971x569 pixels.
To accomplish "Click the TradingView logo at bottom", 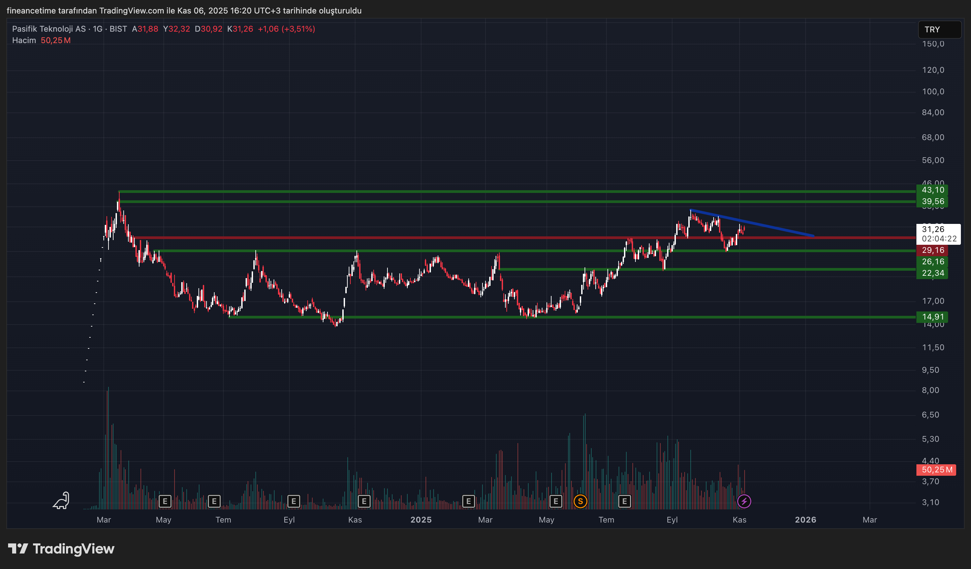I will [x=62, y=548].
